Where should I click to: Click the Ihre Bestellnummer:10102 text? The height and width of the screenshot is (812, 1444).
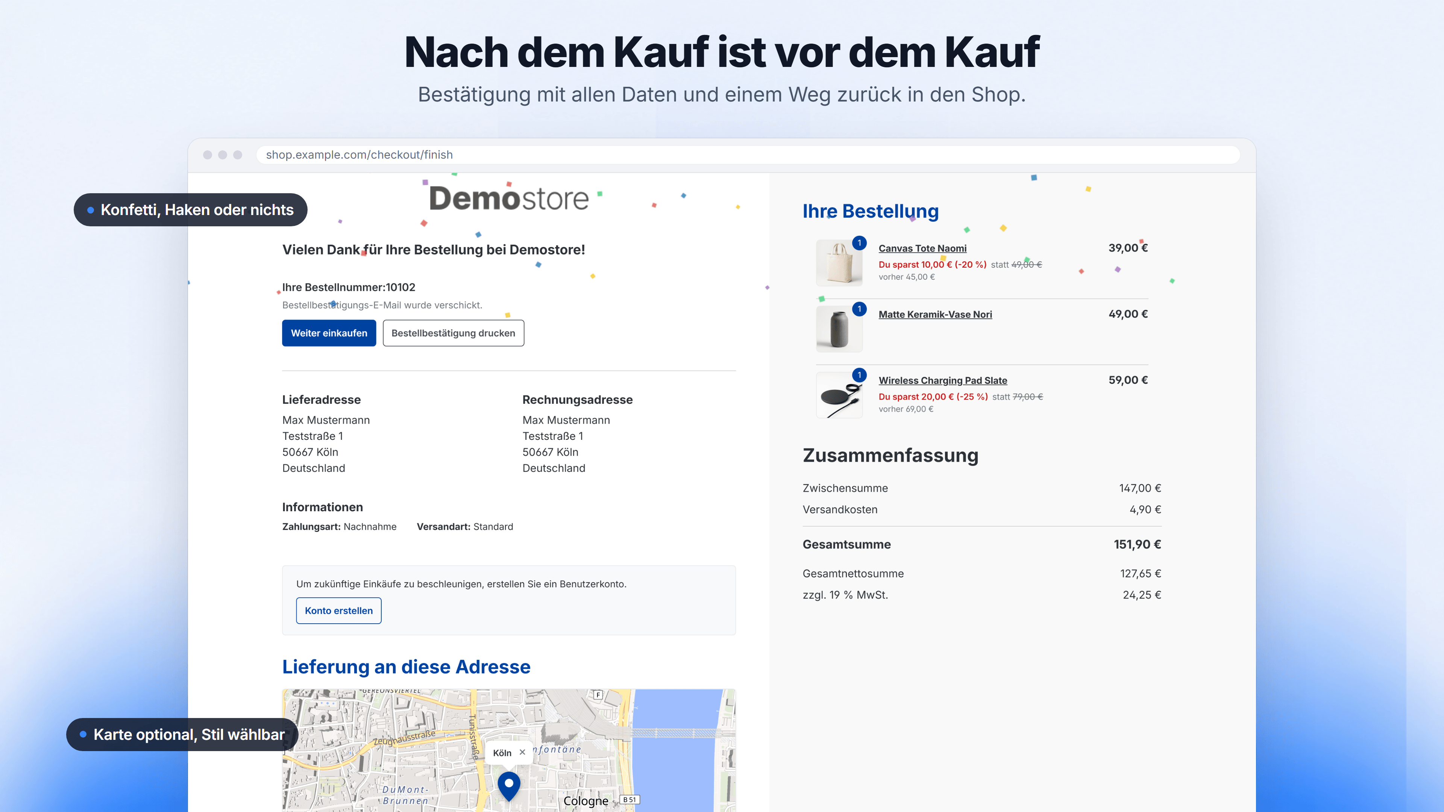tap(349, 288)
